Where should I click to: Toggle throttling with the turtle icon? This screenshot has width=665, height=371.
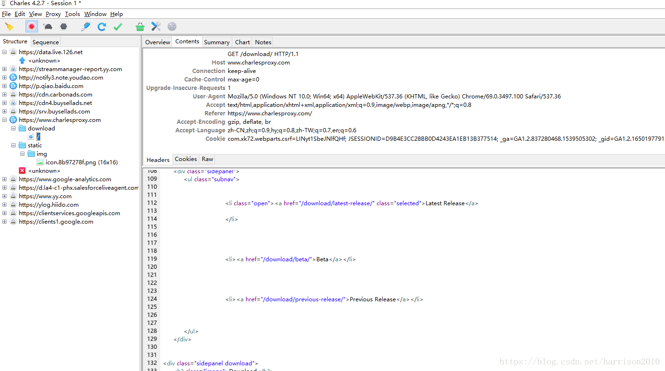pos(48,27)
